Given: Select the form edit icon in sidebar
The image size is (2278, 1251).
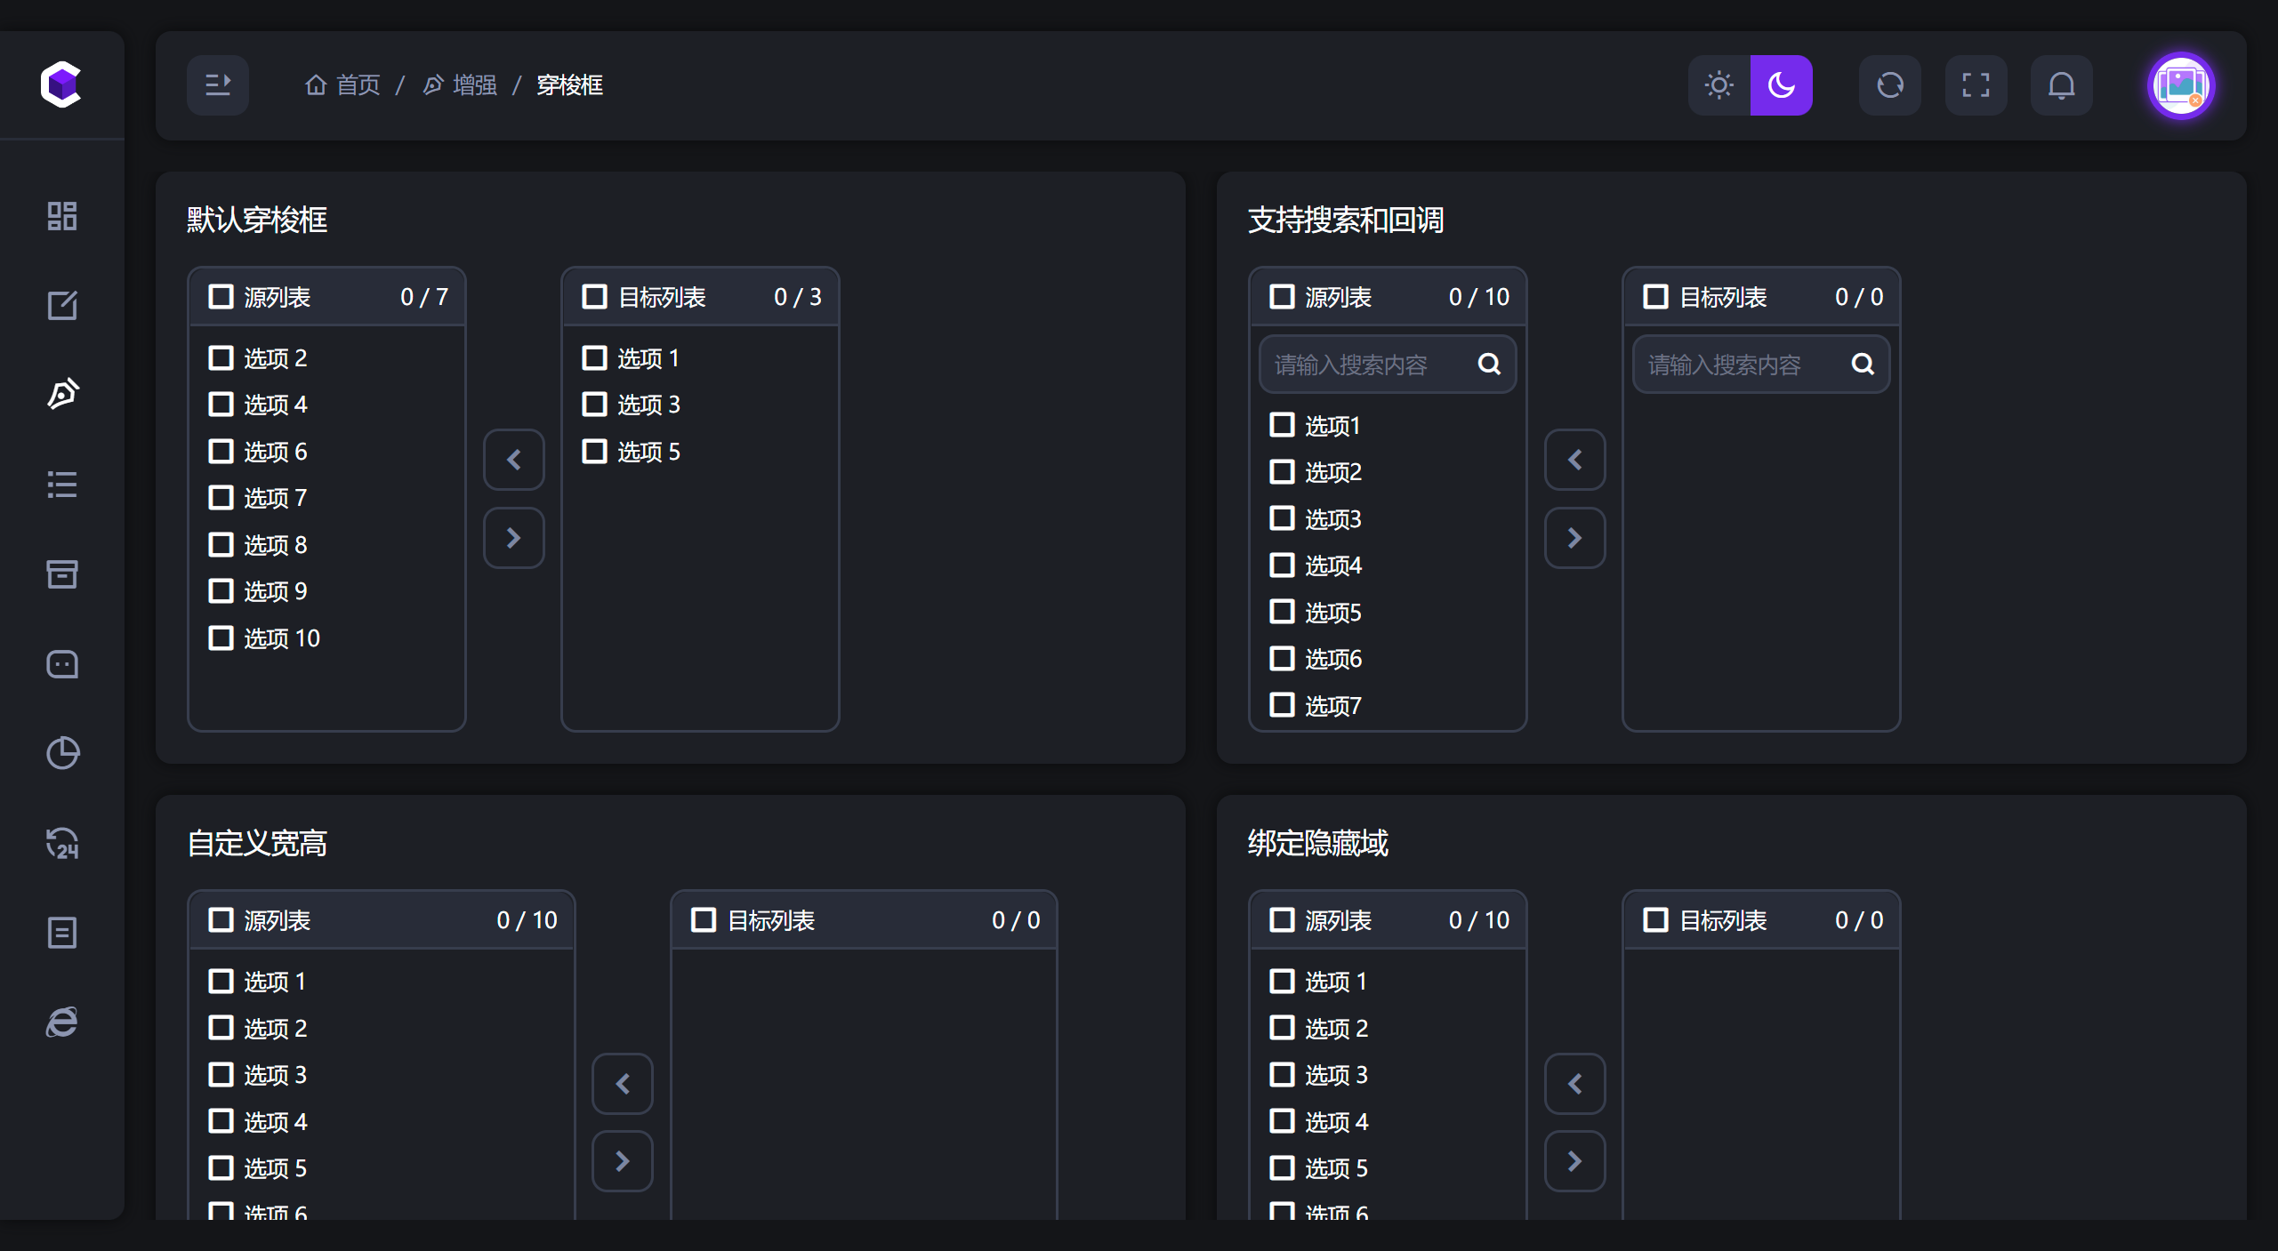Looking at the screenshot, I should tap(61, 305).
